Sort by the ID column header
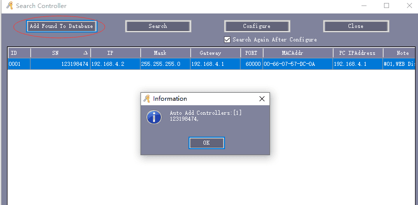 [x=19, y=53]
